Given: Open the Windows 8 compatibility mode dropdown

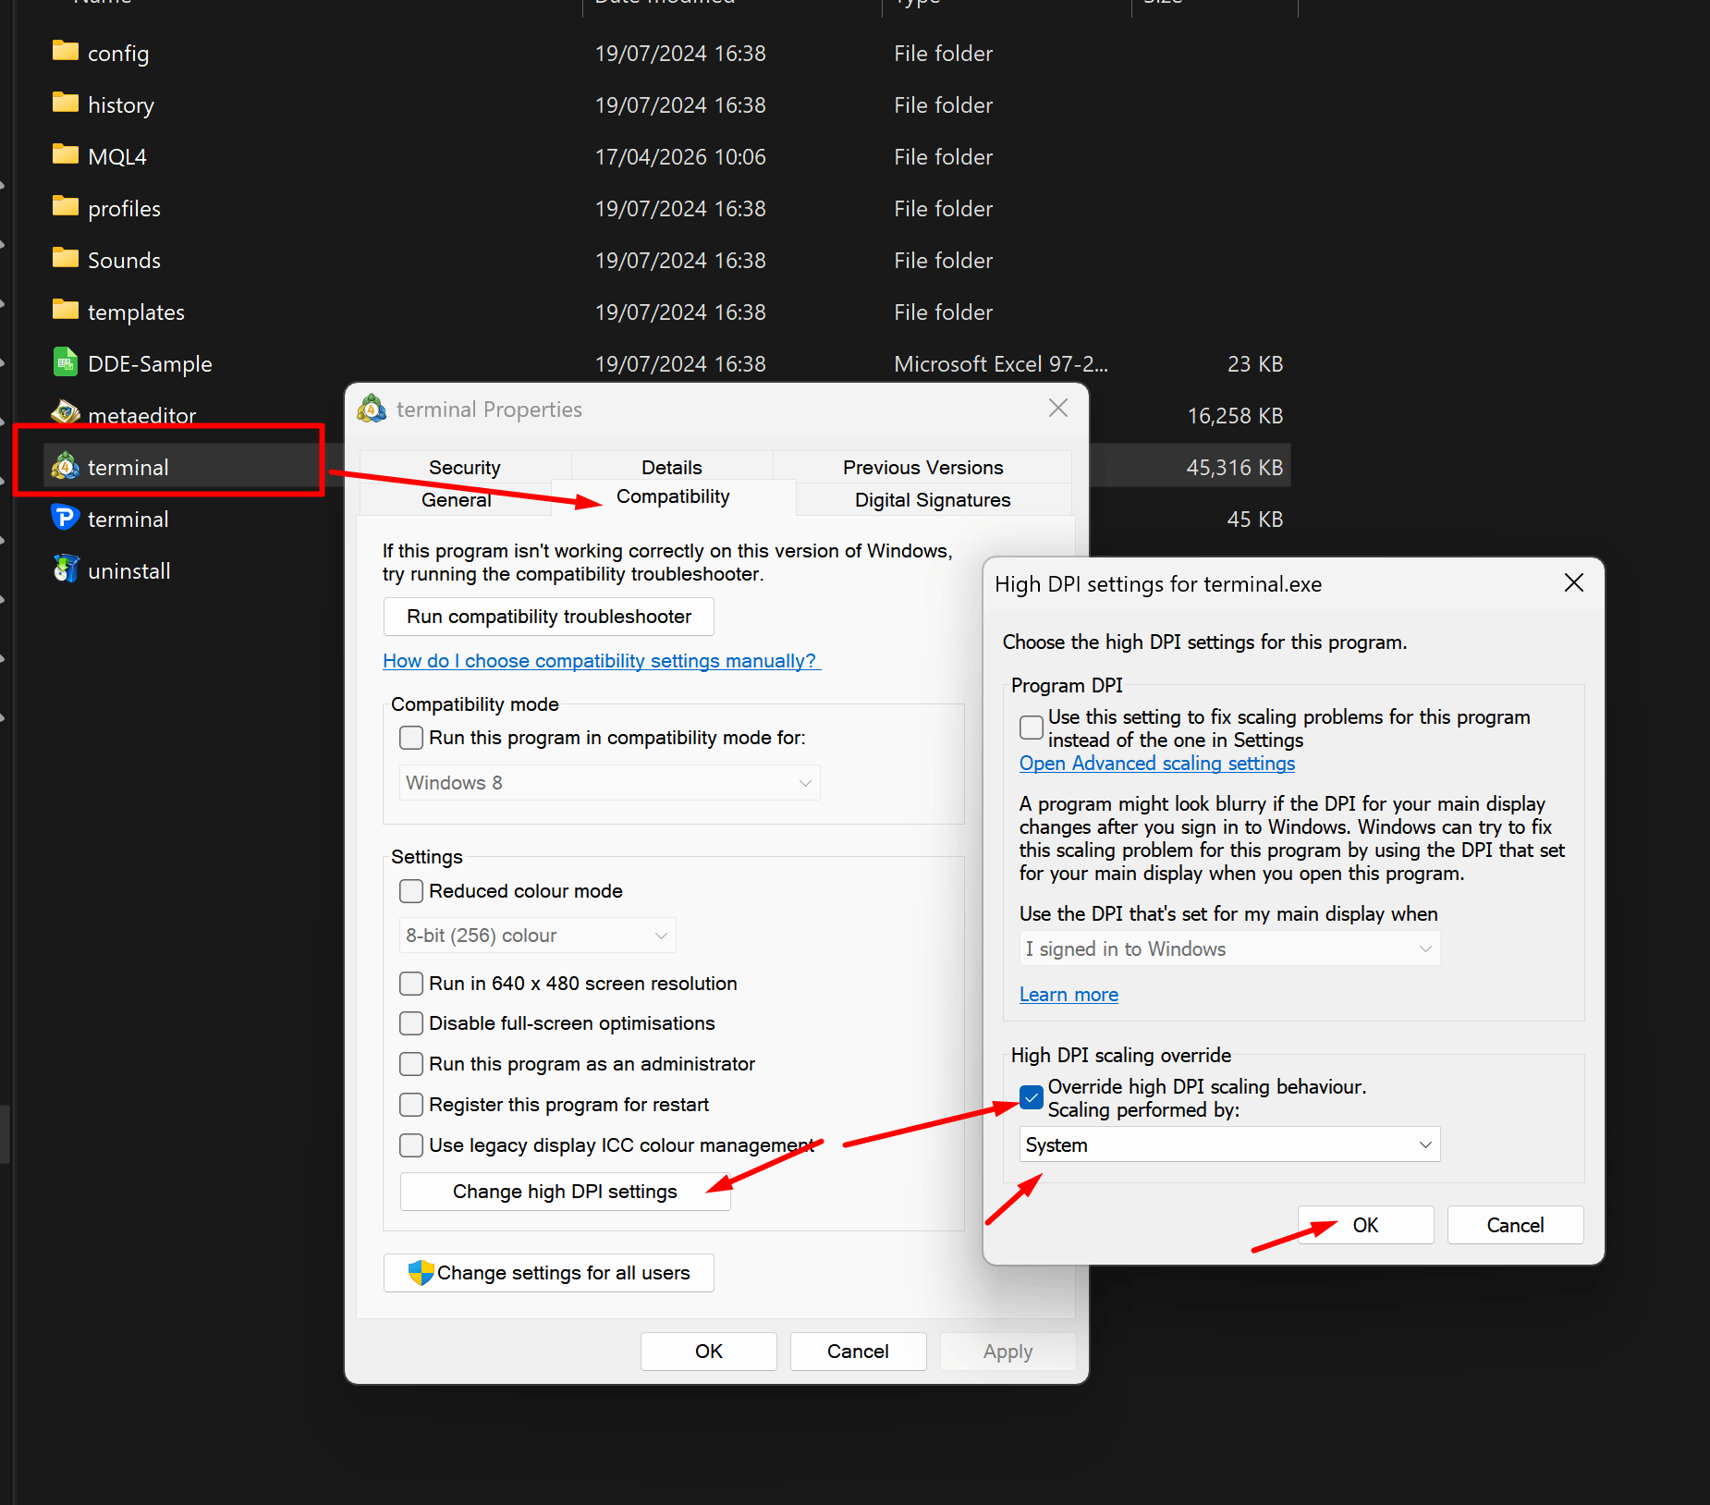Looking at the screenshot, I should coord(610,783).
